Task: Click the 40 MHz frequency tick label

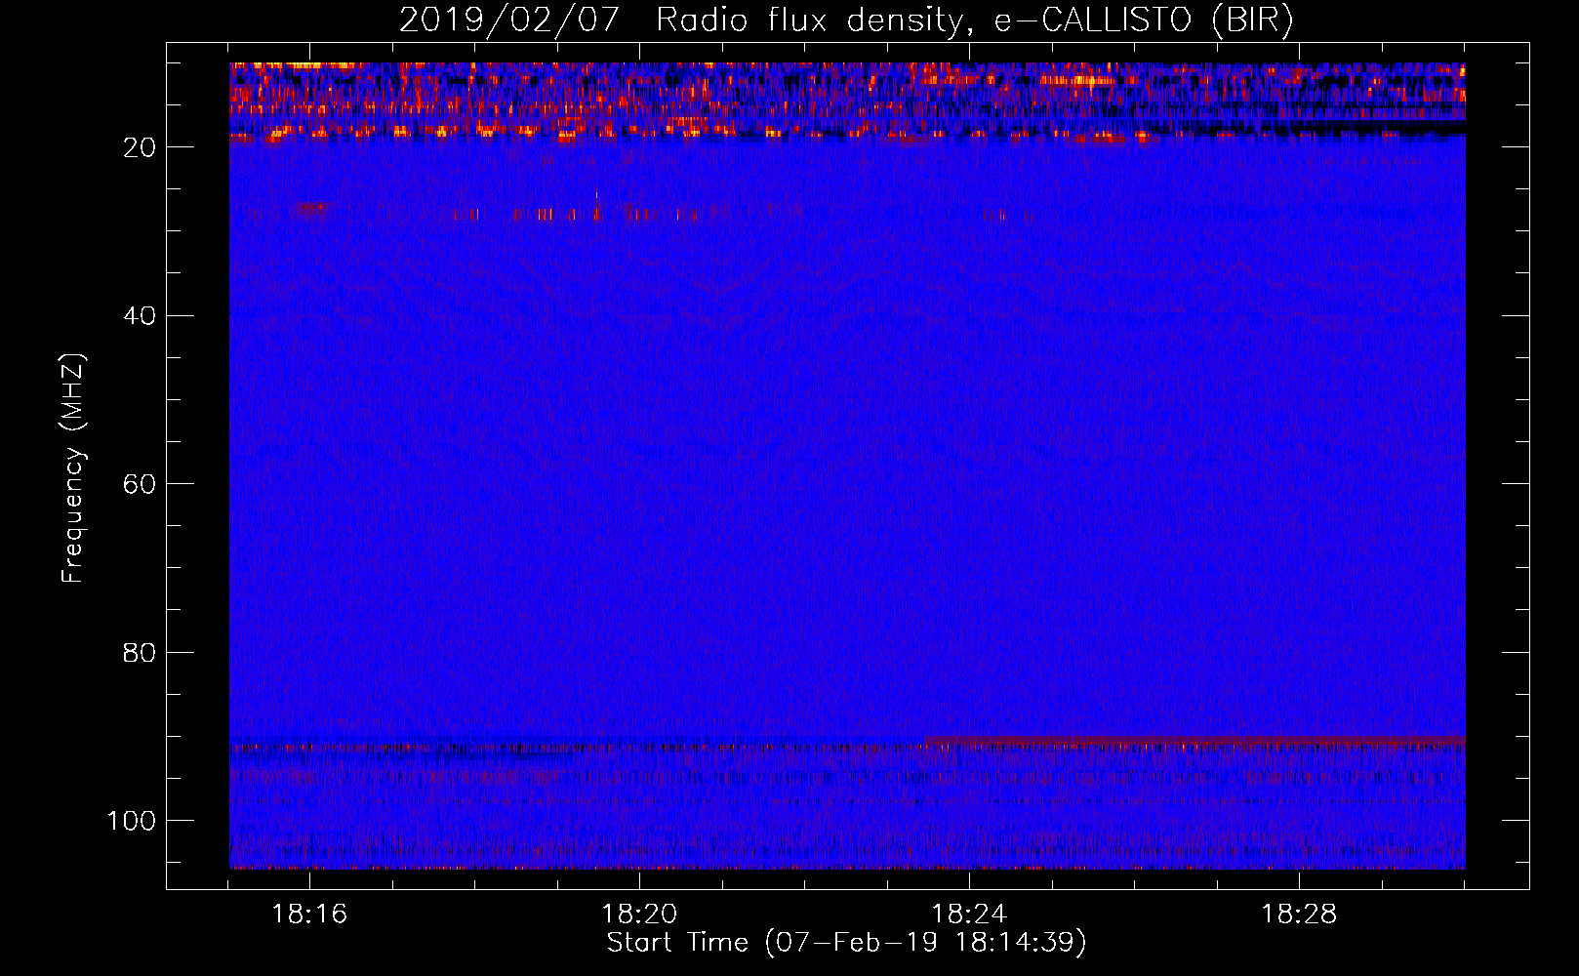Action: click(x=141, y=316)
